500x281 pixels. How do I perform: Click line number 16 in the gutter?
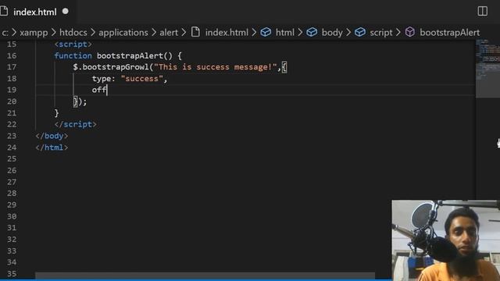click(12, 55)
